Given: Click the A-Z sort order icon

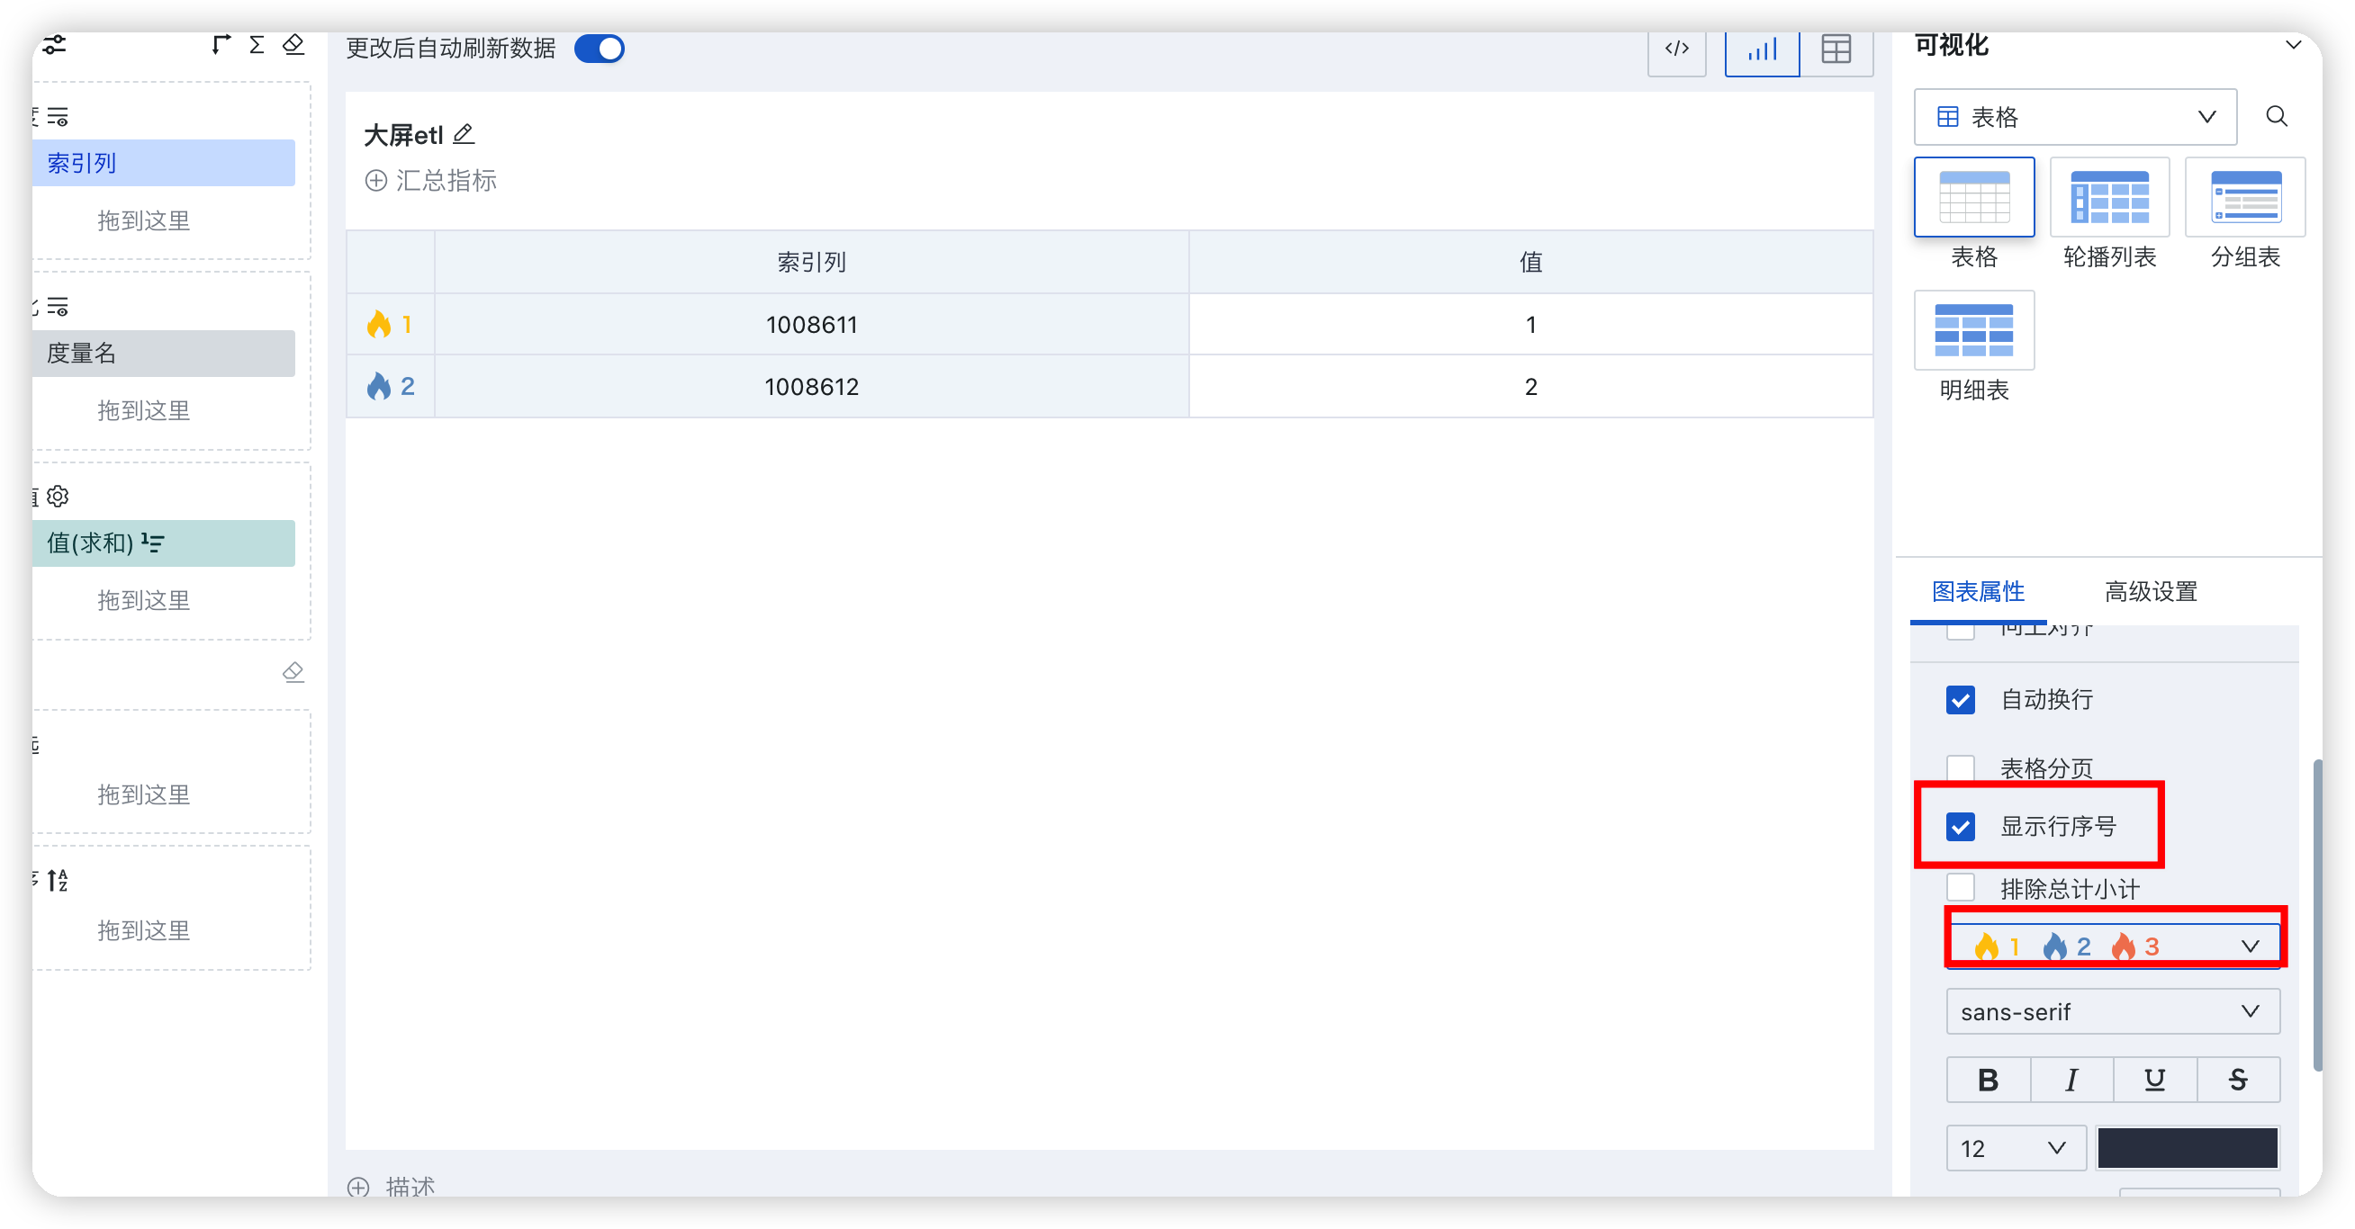Looking at the screenshot, I should click(58, 880).
